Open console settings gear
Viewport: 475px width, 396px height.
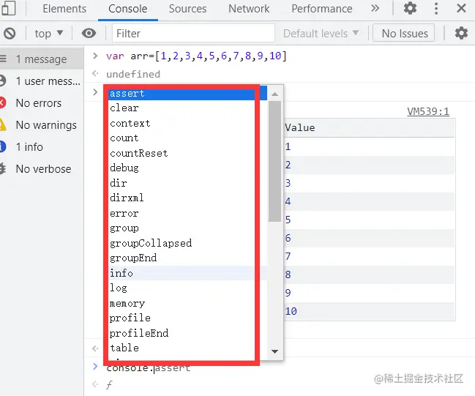point(461,34)
